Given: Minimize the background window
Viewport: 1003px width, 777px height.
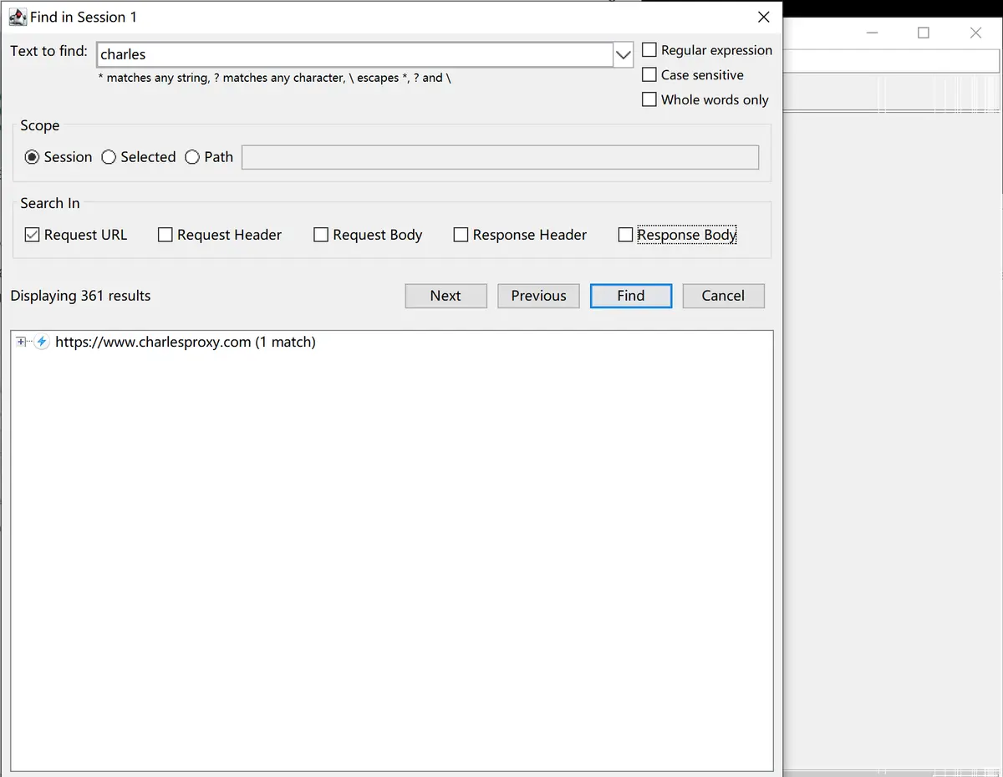Looking at the screenshot, I should pos(873,33).
